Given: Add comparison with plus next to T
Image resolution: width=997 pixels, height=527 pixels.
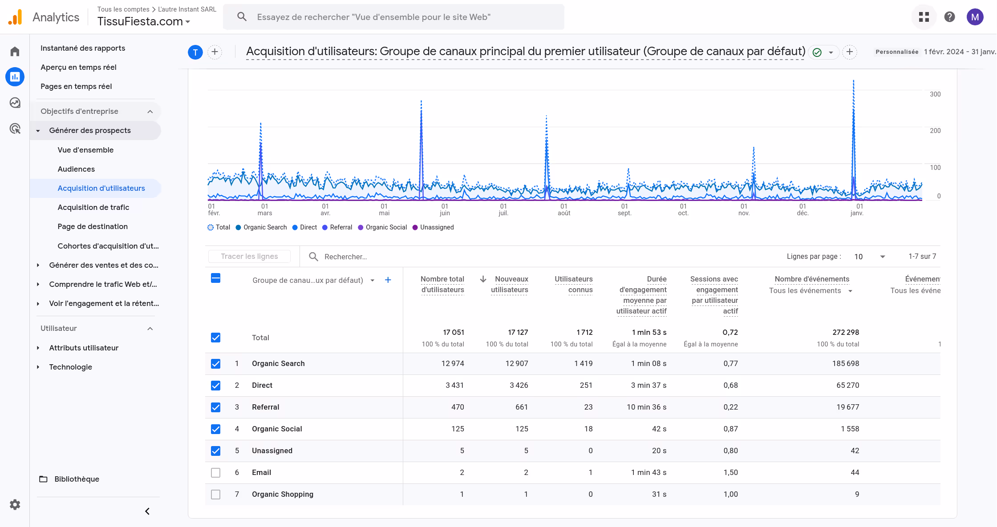Looking at the screenshot, I should pos(215,52).
